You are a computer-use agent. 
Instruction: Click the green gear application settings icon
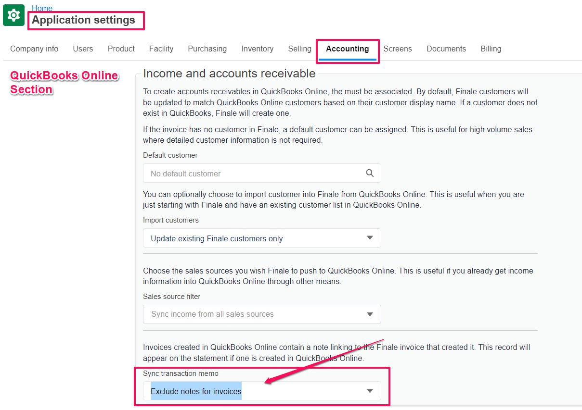coord(13,15)
